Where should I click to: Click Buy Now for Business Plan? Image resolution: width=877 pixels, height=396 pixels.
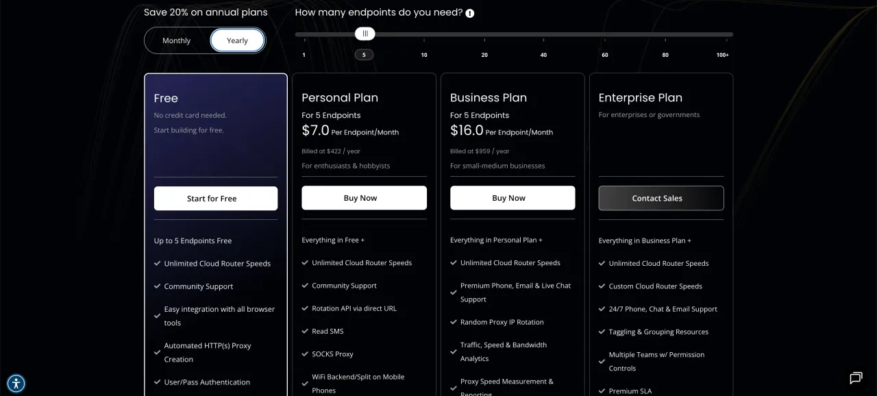[512, 198]
